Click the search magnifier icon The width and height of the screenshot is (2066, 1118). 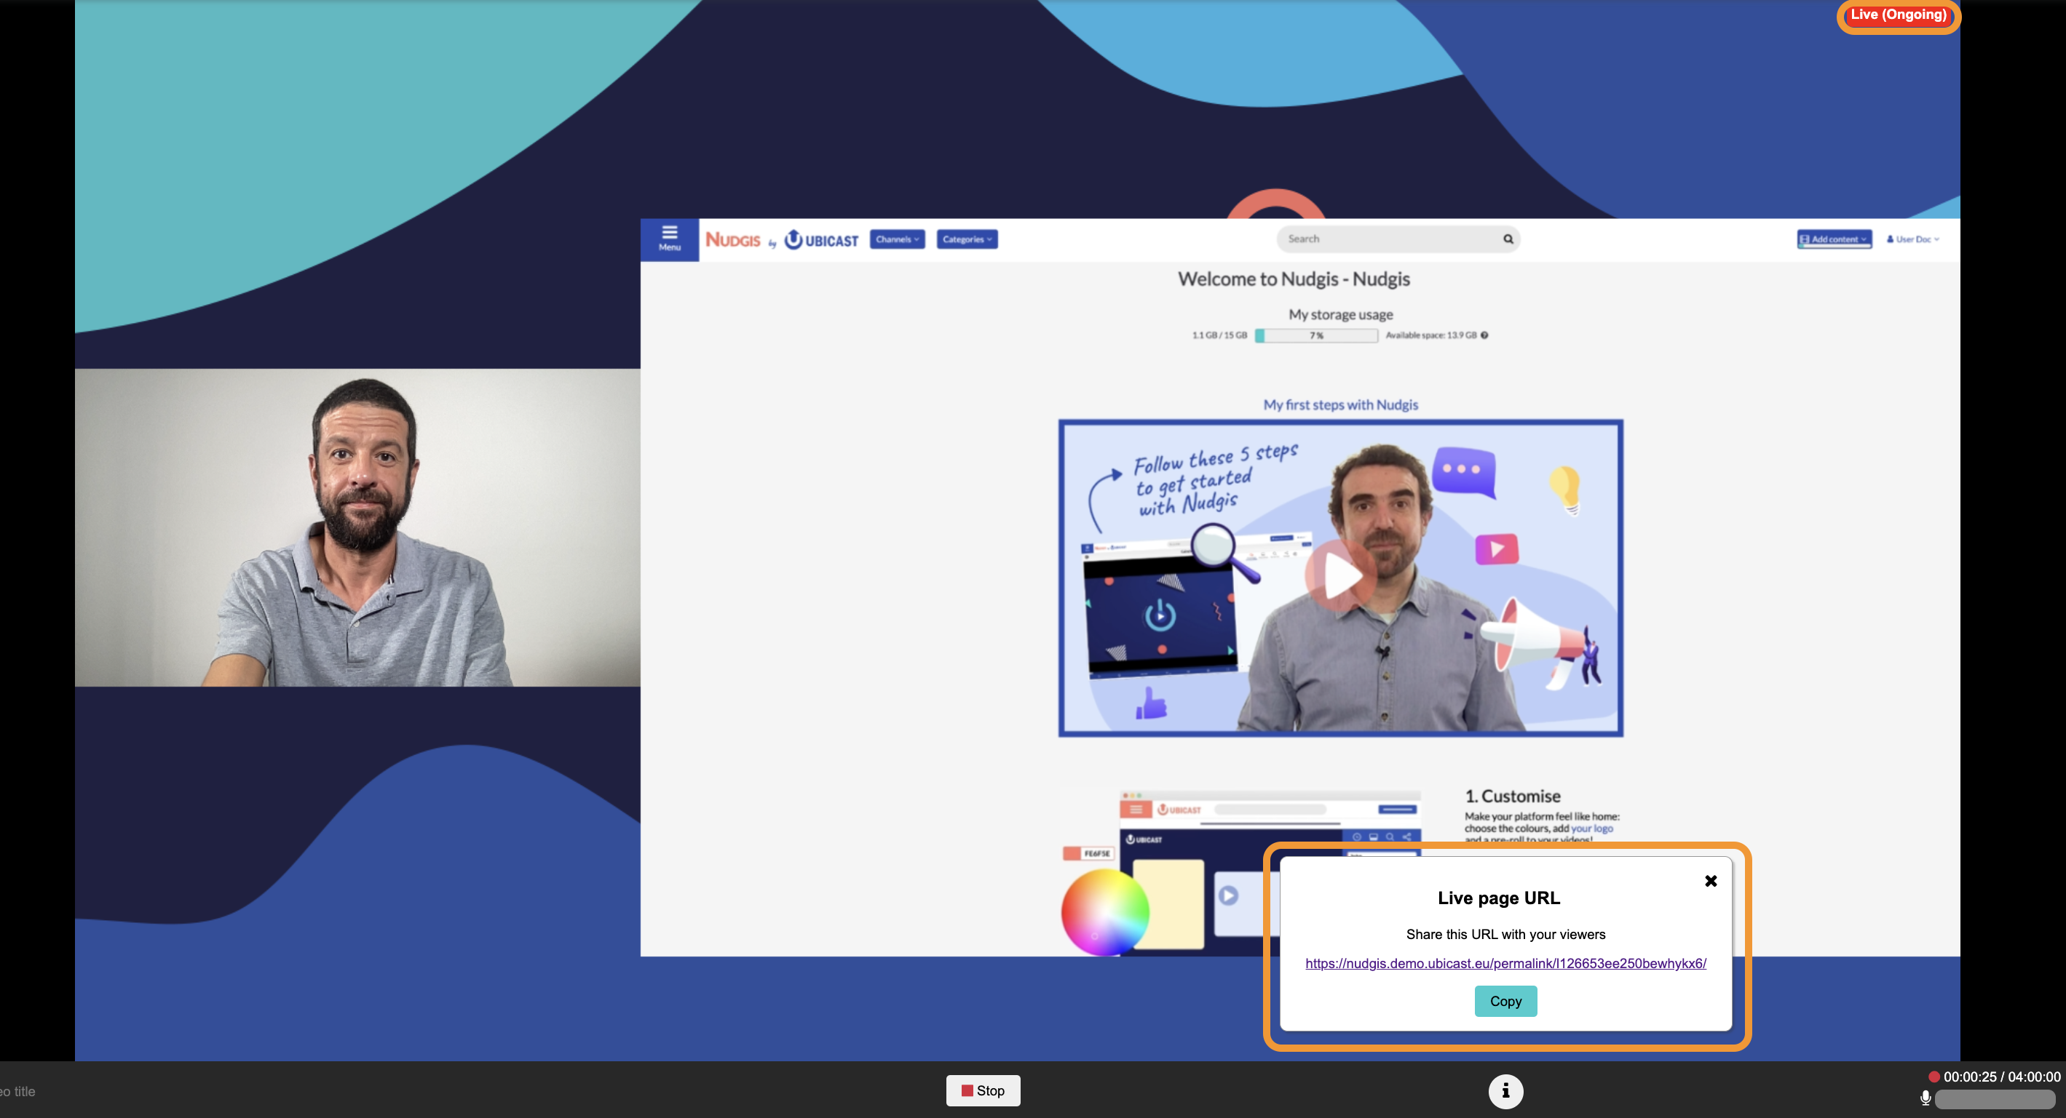pos(1508,239)
